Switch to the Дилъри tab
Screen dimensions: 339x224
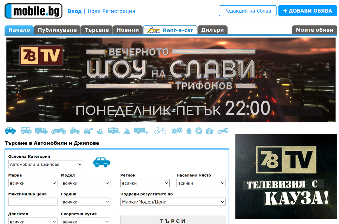(x=213, y=30)
